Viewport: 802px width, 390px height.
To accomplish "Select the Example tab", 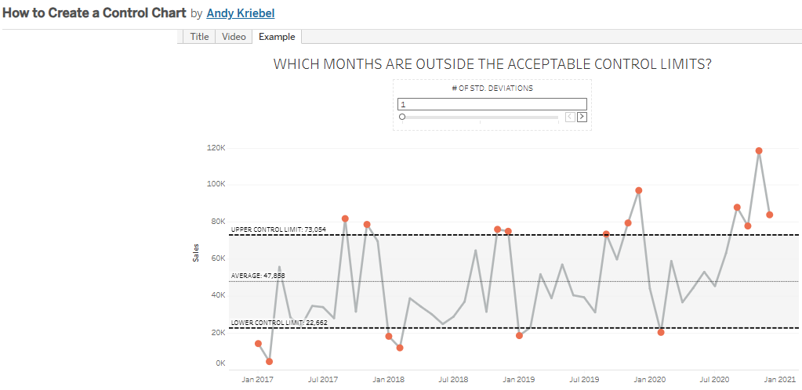I will 277,37.
